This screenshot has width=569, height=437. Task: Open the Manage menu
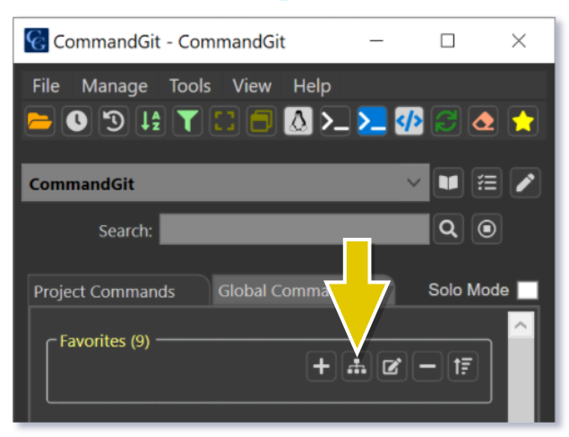(114, 86)
